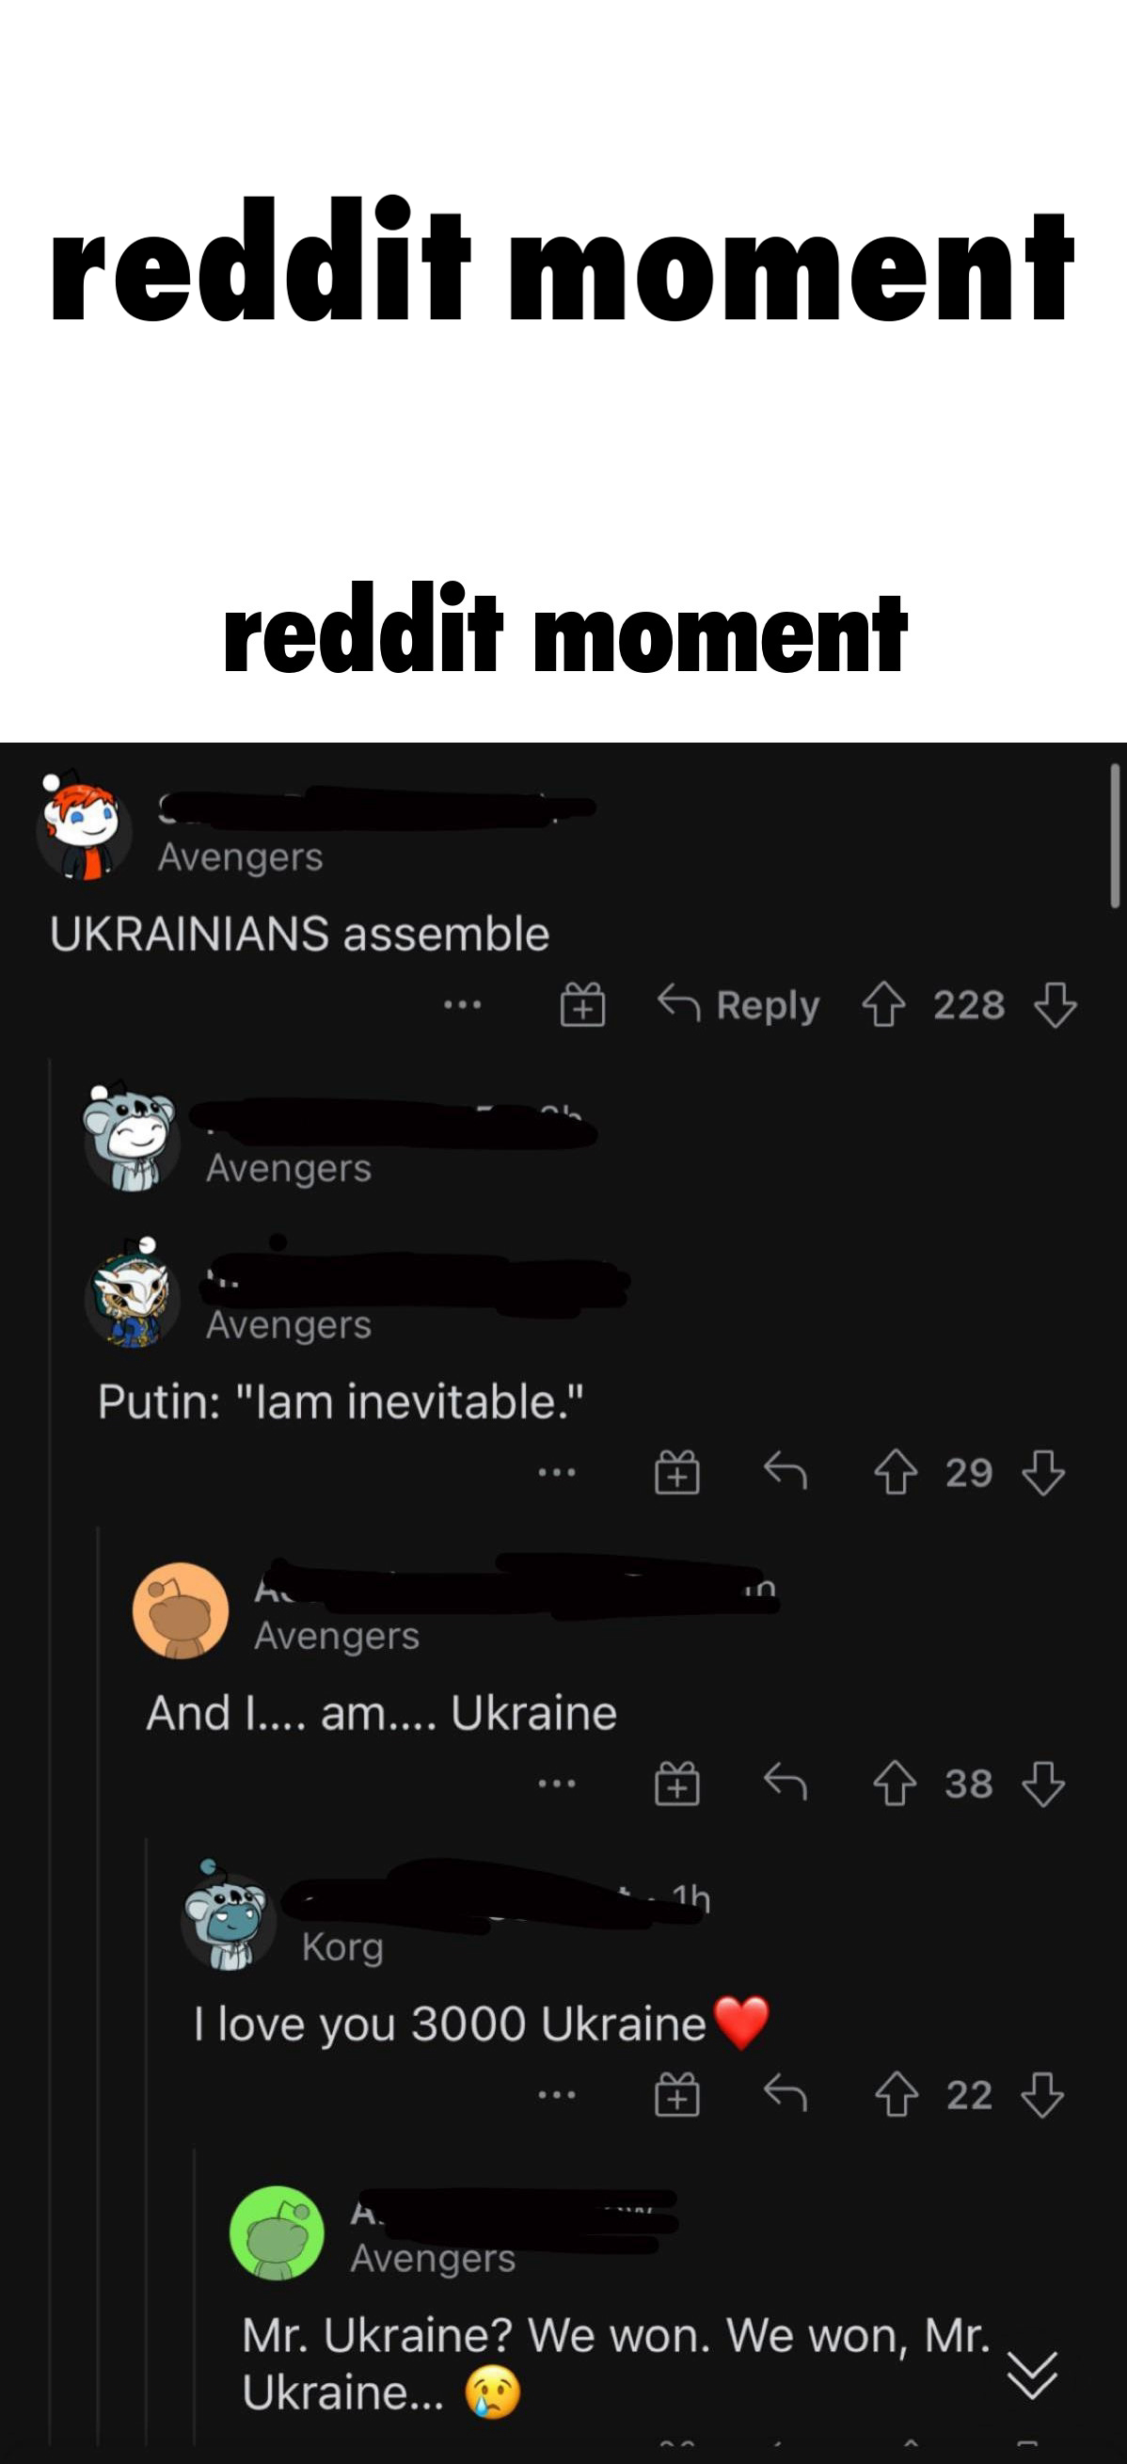Screen dimensions: 1127x2464
Task: Award the "I love you 3000" comment
Action: (676, 2096)
